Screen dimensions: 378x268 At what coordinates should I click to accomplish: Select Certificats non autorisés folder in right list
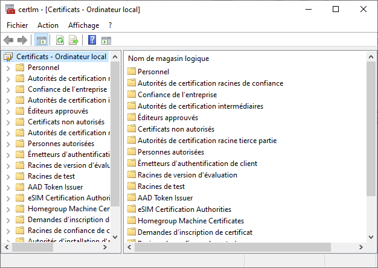pyautogui.click(x=176, y=129)
